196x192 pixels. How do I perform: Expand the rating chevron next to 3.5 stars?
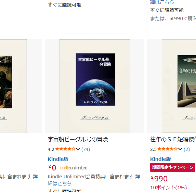pos(180,149)
